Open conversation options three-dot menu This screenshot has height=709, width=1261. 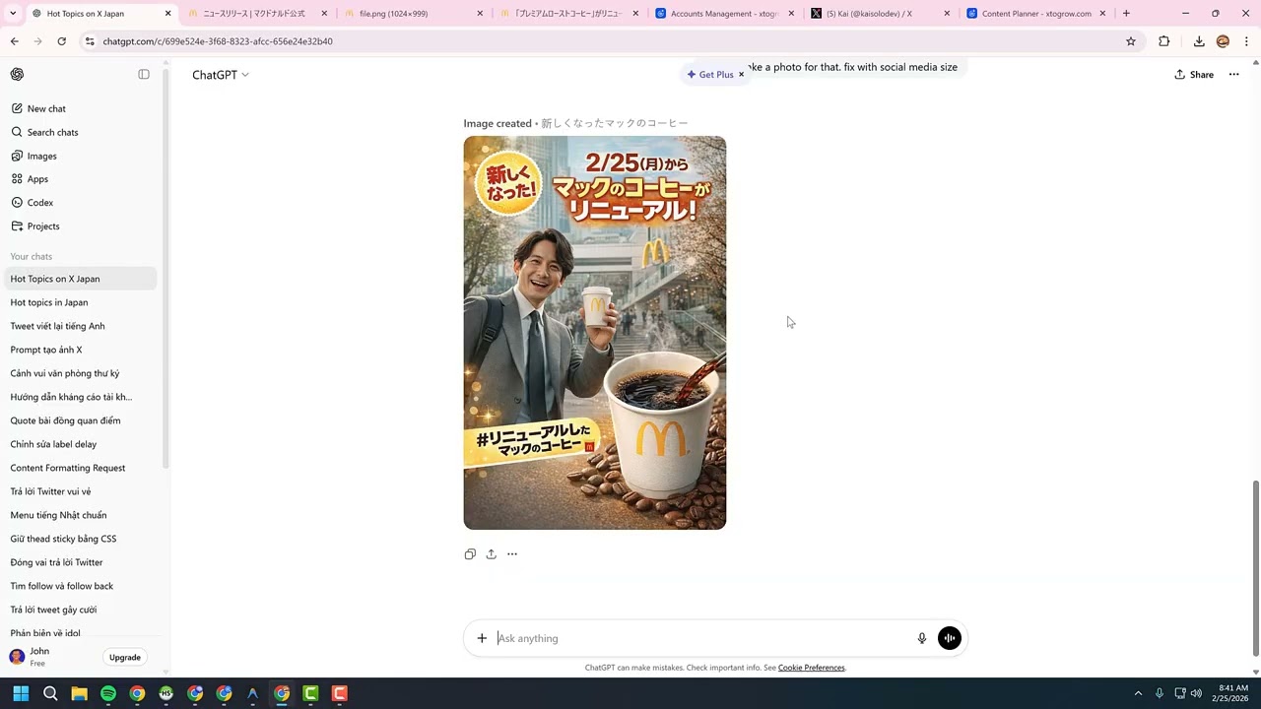1233,75
